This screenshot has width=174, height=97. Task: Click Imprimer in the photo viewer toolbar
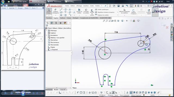[x=13, y=8]
